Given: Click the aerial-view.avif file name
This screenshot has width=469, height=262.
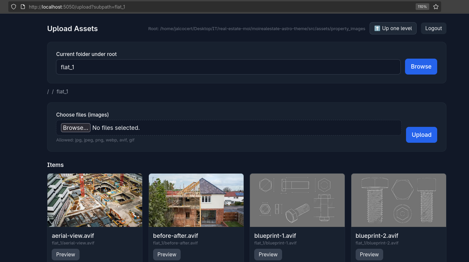Looking at the screenshot, I should (x=73, y=236).
